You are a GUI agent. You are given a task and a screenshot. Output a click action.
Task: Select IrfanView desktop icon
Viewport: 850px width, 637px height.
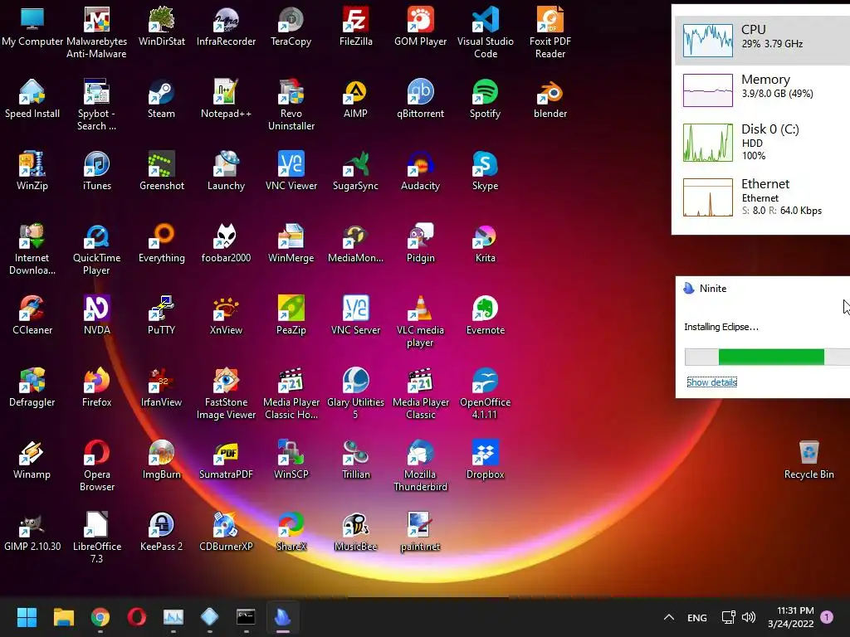pos(162,387)
